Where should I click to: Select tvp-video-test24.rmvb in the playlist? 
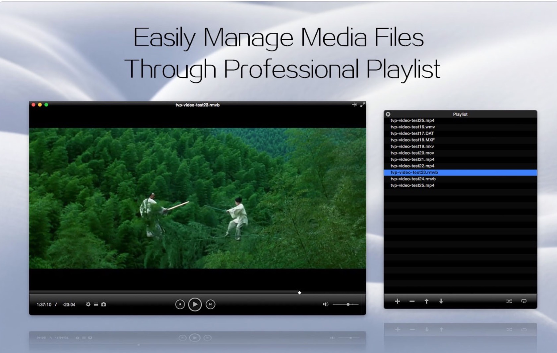(460, 179)
